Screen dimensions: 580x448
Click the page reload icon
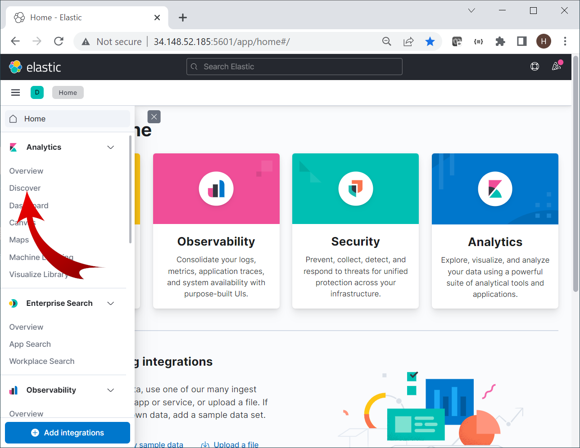pyautogui.click(x=58, y=41)
